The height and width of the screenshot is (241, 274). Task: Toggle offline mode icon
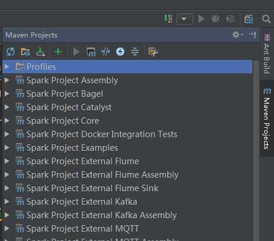[120, 52]
